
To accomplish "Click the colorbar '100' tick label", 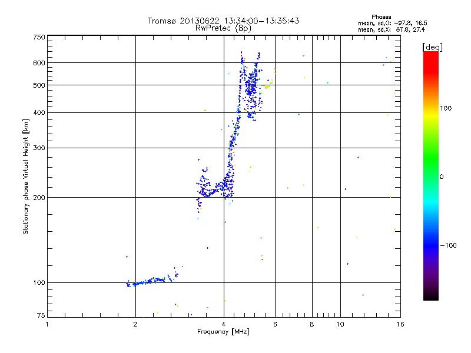I will click(446, 108).
